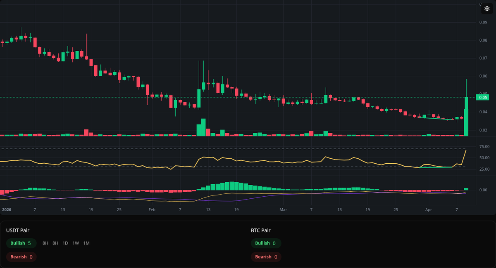
Task: Click the USDT Pair heading
Action: (18, 230)
